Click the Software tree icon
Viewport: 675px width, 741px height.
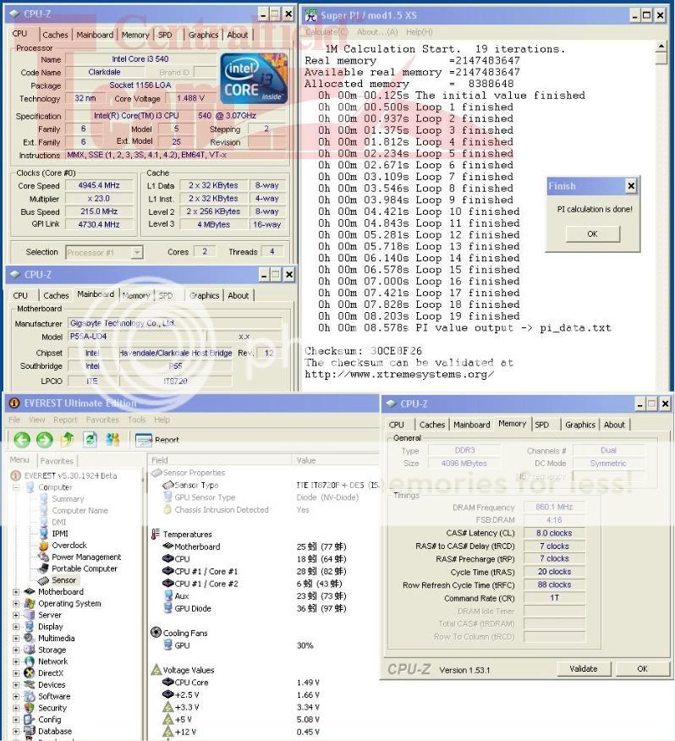click(30, 696)
